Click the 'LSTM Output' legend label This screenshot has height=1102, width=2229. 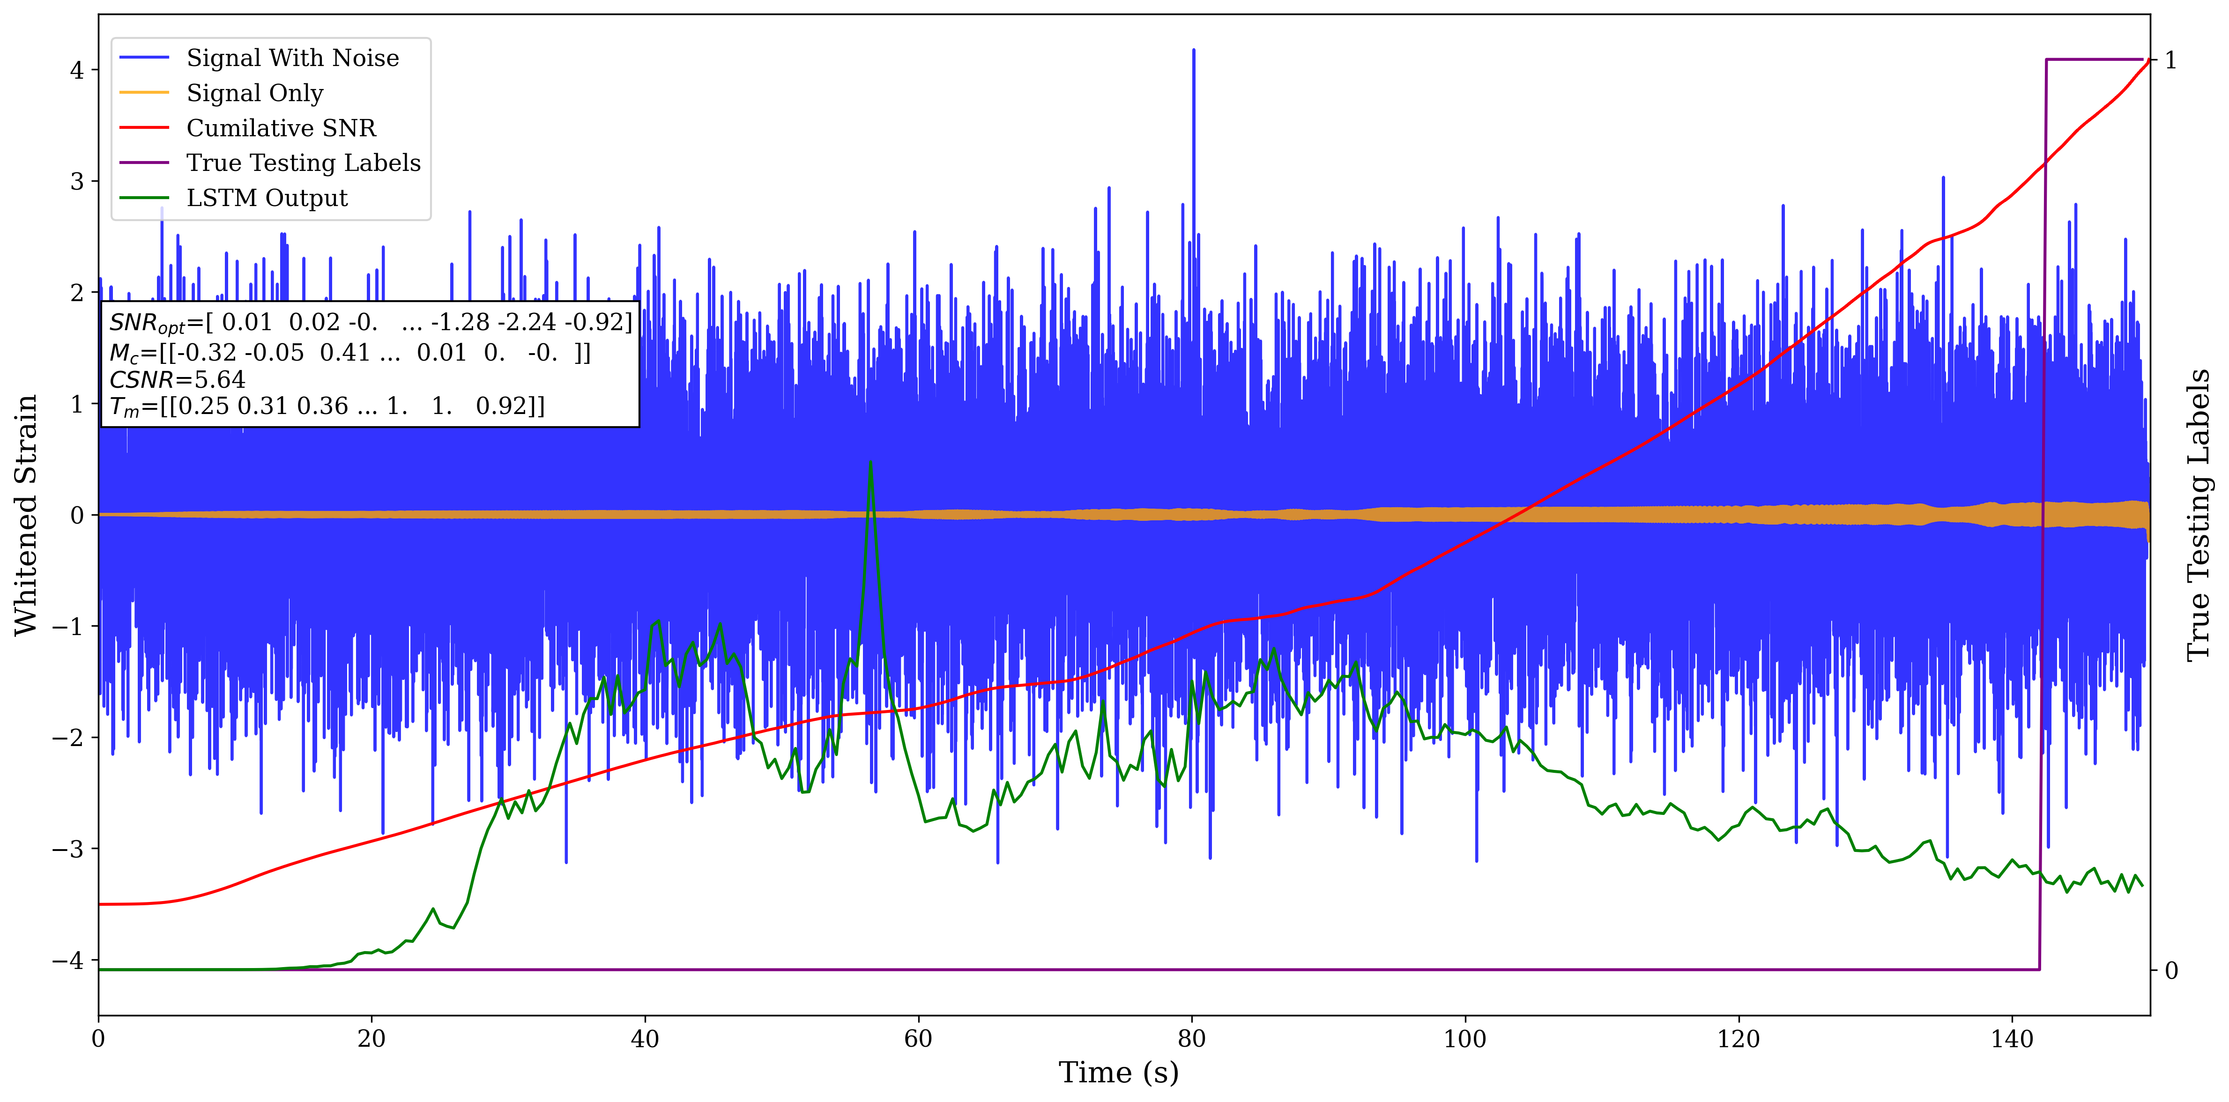(x=267, y=198)
